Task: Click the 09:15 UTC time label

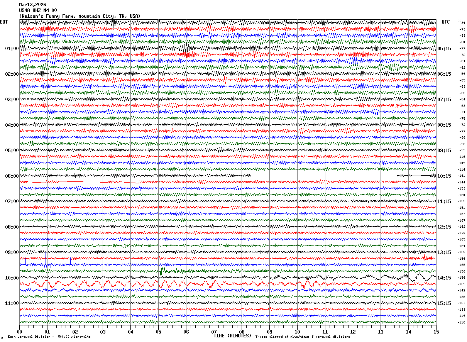Action: pos(444,151)
